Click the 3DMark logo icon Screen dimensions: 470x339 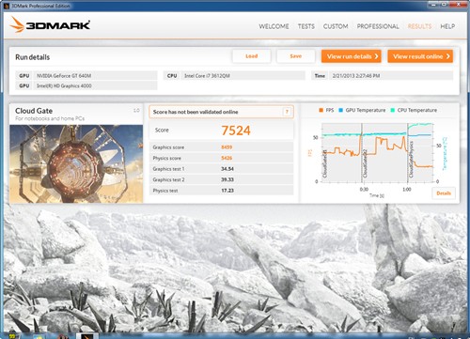click(x=17, y=24)
